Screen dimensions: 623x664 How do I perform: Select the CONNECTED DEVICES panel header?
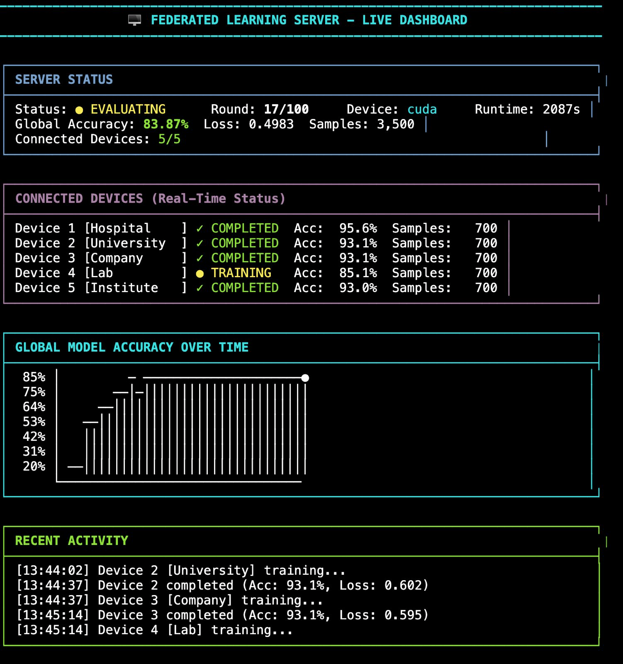pyautogui.click(x=150, y=199)
